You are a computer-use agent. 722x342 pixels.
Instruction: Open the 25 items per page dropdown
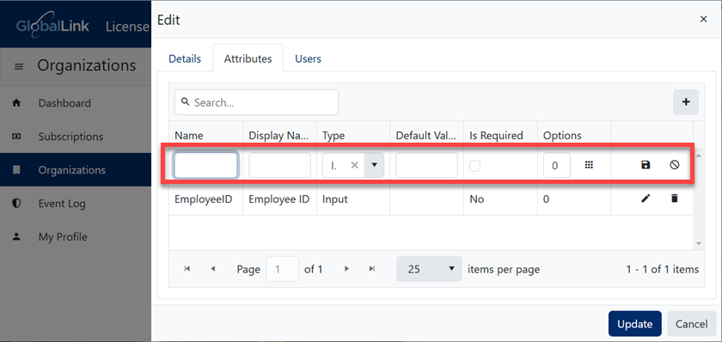click(429, 269)
